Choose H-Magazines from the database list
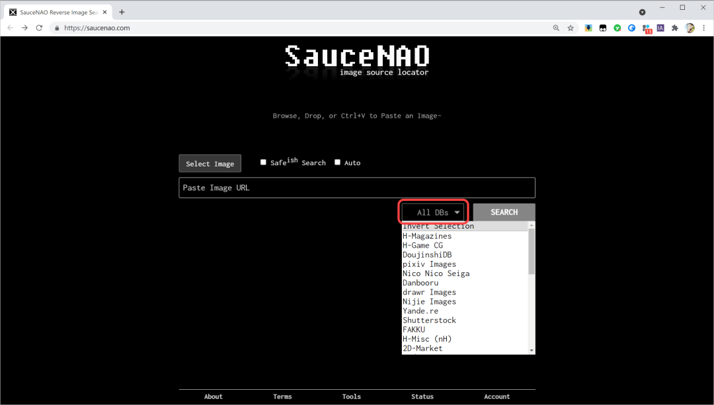This screenshot has height=405, width=714. pyautogui.click(x=465, y=236)
